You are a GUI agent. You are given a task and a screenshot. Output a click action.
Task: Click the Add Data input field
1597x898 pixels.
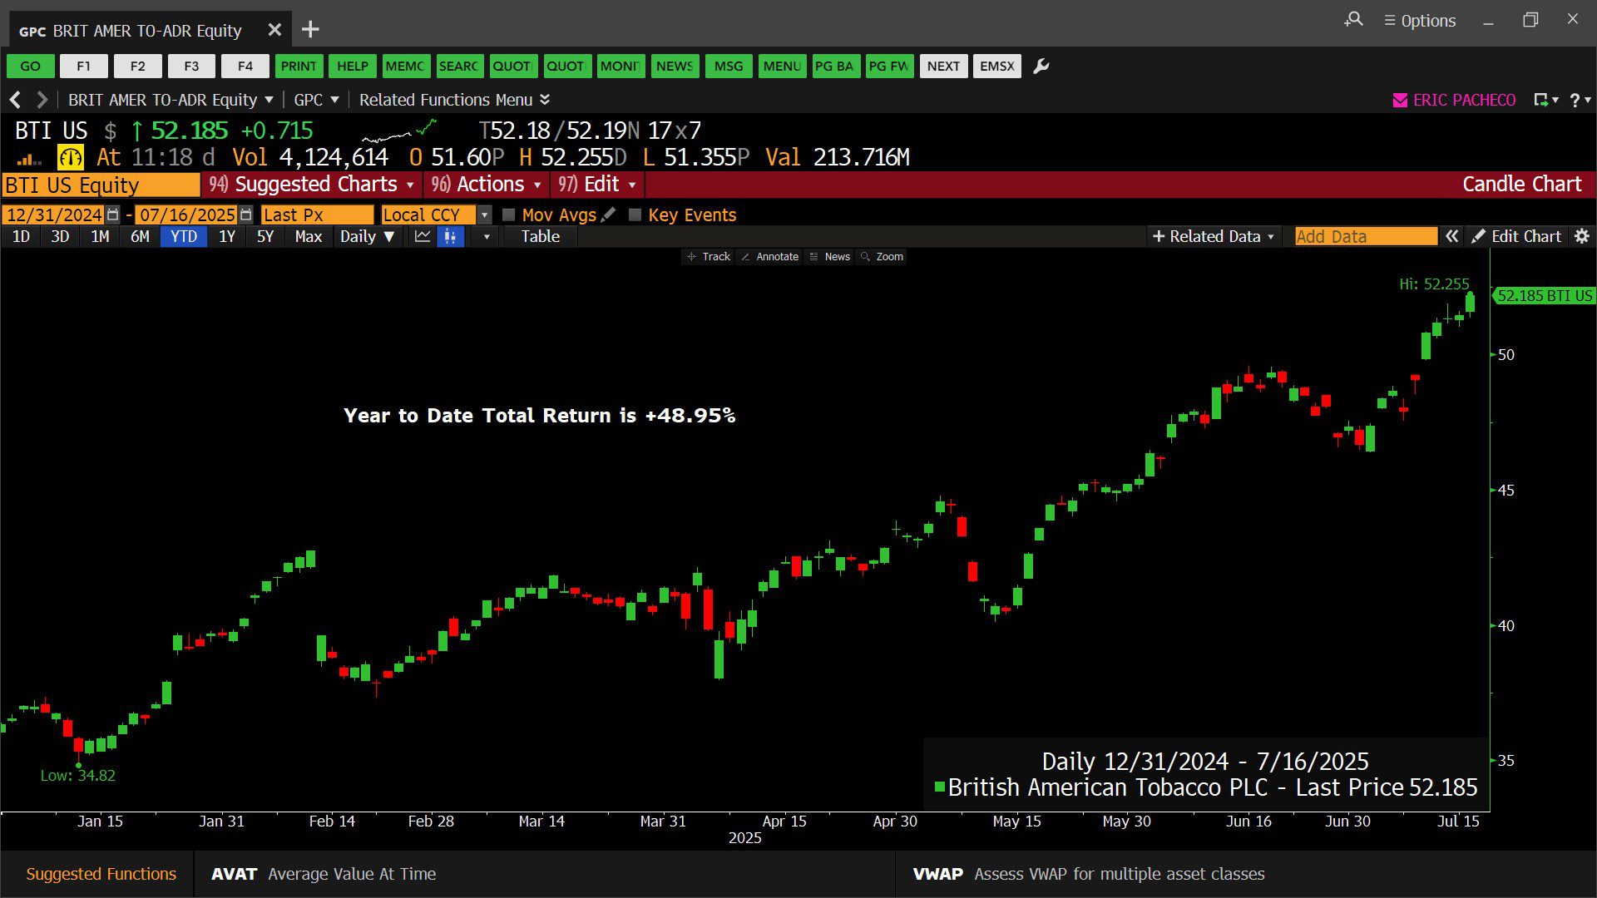1366,237
